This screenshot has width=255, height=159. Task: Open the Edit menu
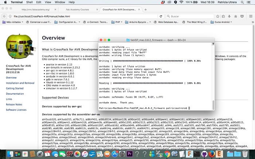(39, 2)
